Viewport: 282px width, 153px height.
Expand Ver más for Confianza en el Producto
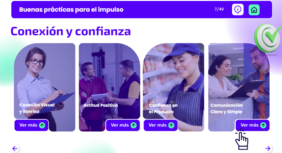click(x=161, y=125)
